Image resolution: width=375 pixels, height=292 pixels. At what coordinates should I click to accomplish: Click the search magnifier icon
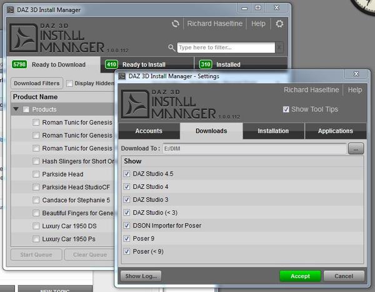click(x=171, y=48)
